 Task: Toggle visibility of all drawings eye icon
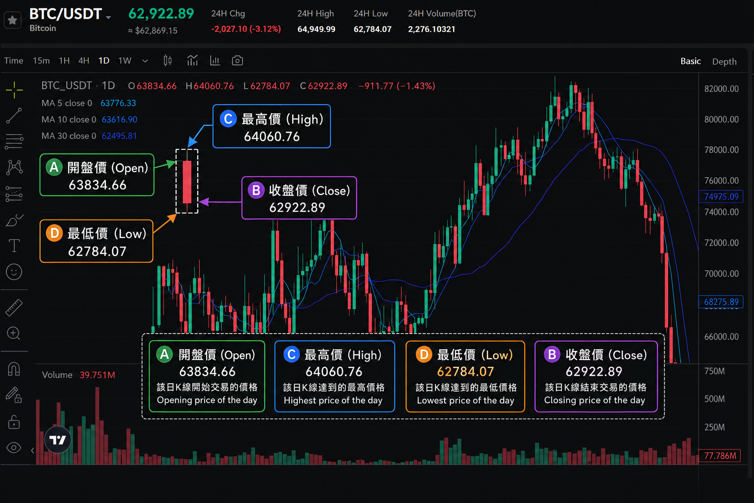click(14, 447)
